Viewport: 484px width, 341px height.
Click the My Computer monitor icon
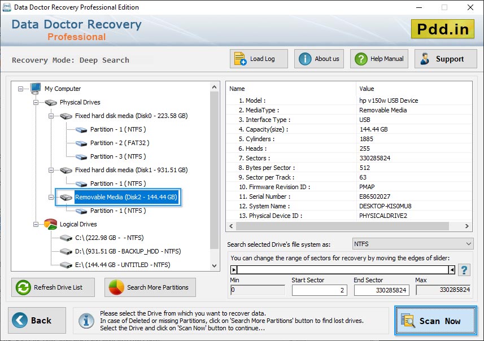click(36, 89)
